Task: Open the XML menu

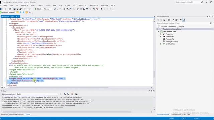Action: (x=55, y=6)
